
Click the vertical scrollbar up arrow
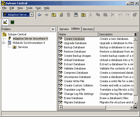coord(135,39)
